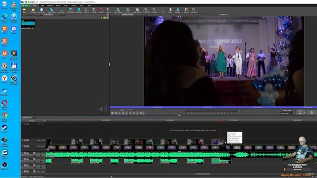This screenshot has width=317, height=178.
Task: Collapse the Audio Track 1 arrow
Action: point(22,153)
